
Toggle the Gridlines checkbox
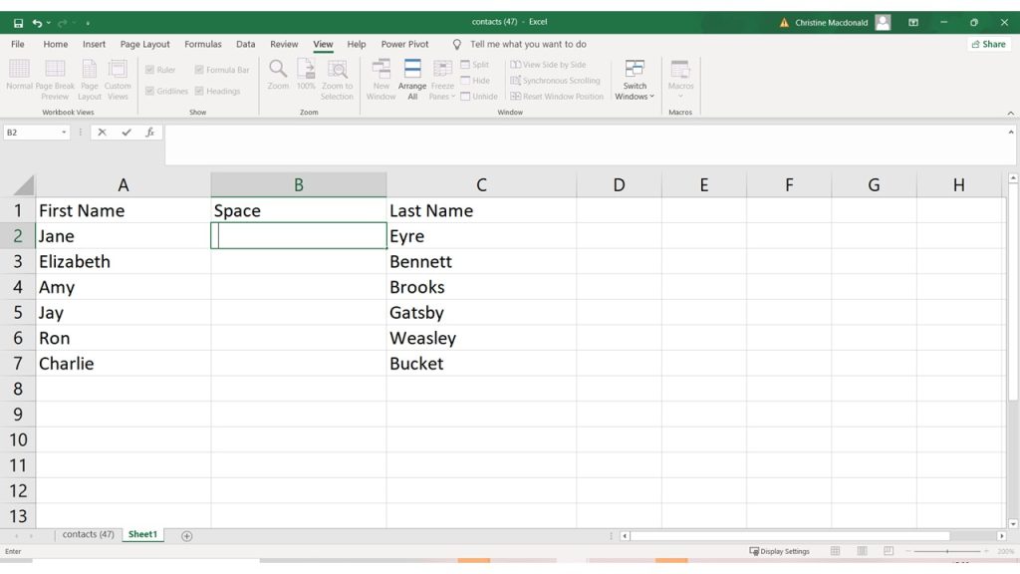pyautogui.click(x=150, y=91)
